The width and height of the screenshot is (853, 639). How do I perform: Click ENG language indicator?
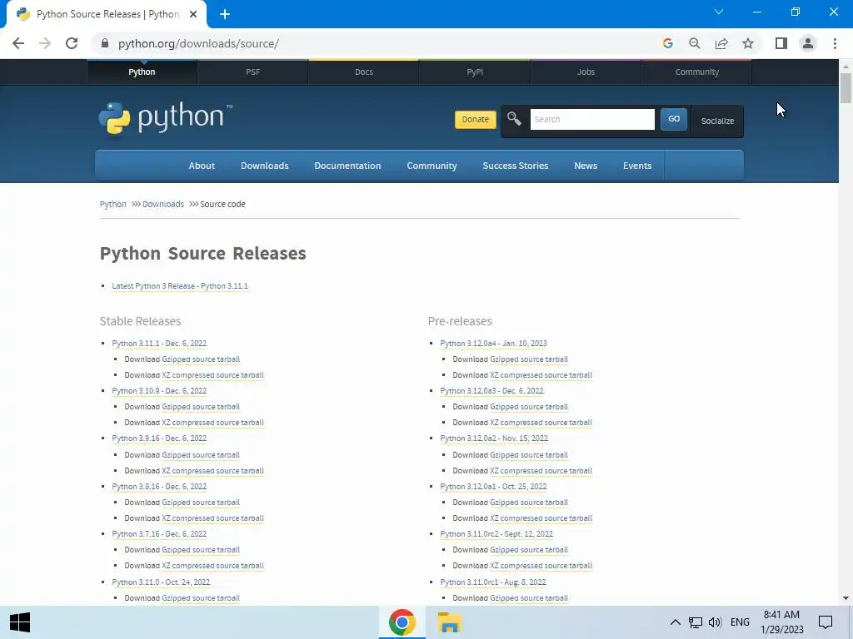(x=740, y=622)
